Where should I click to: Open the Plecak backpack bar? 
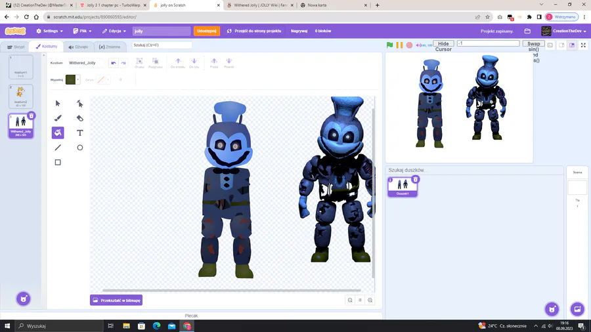pyautogui.click(x=191, y=316)
